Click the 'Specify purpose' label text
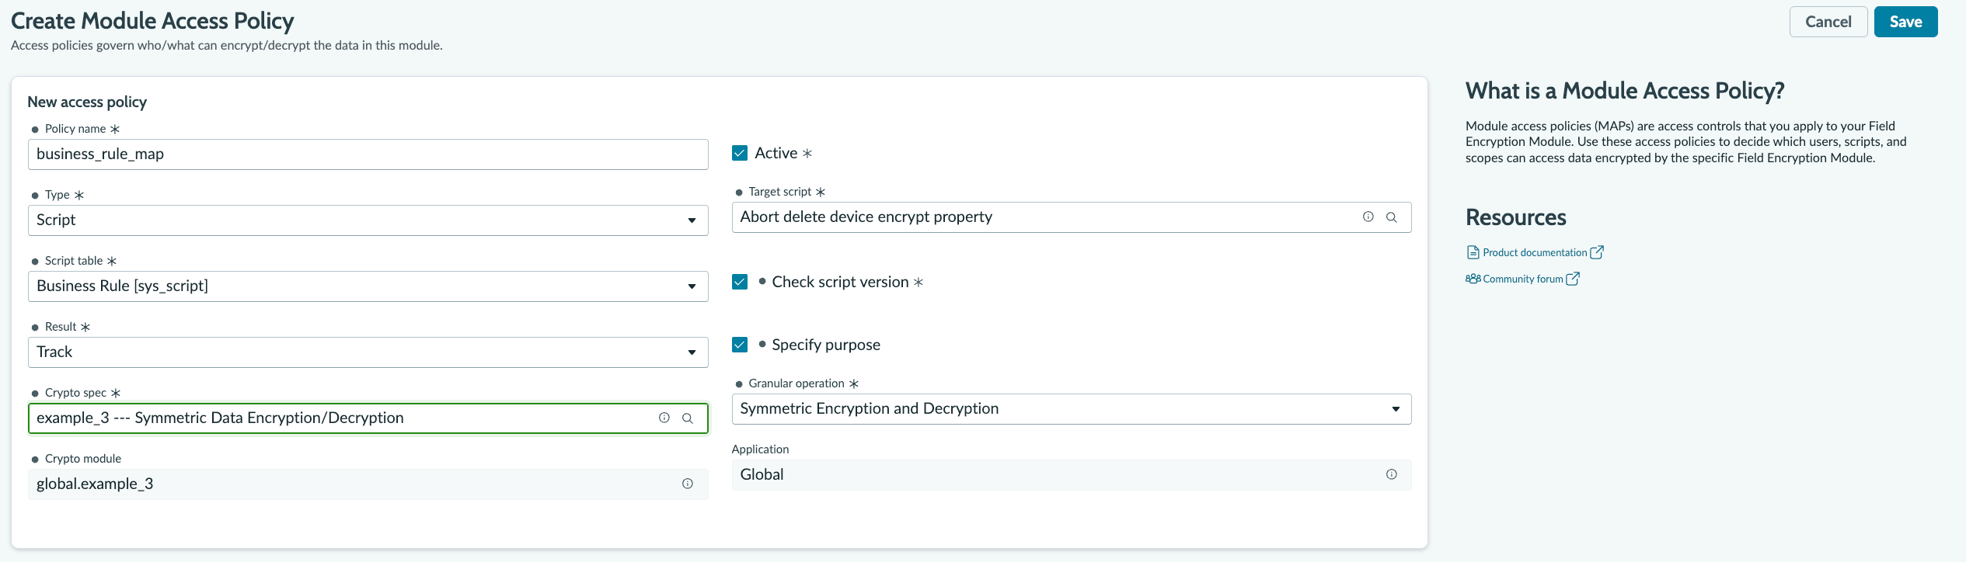The width and height of the screenshot is (1966, 562). [x=826, y=345]
